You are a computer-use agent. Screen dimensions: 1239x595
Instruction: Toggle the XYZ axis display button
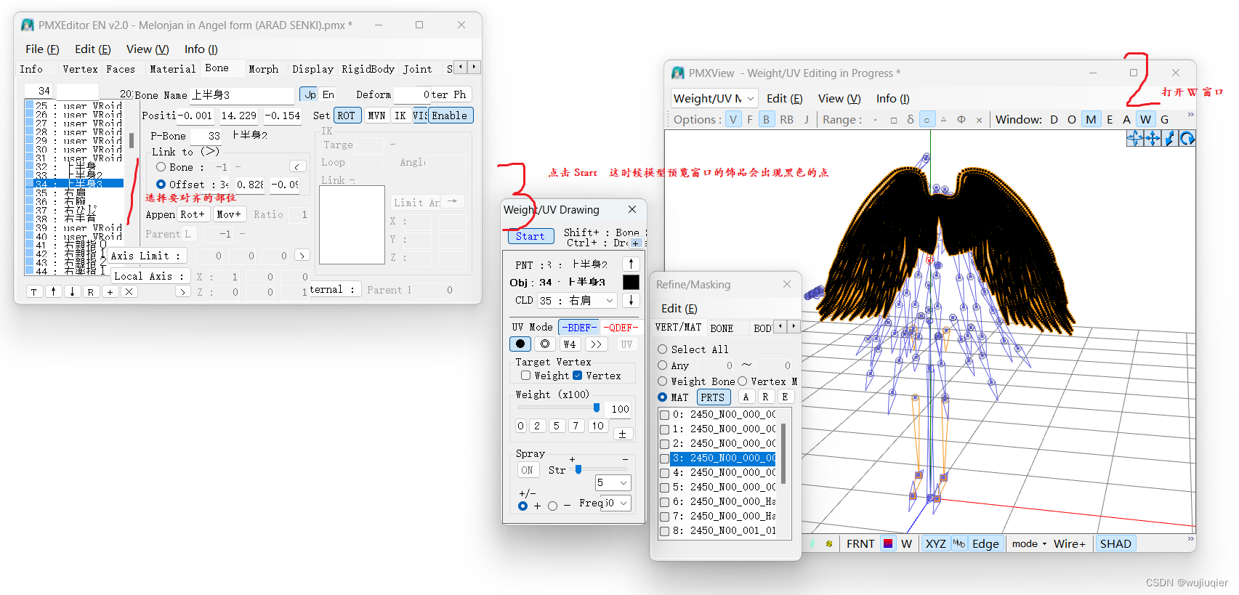coord(935,543)
